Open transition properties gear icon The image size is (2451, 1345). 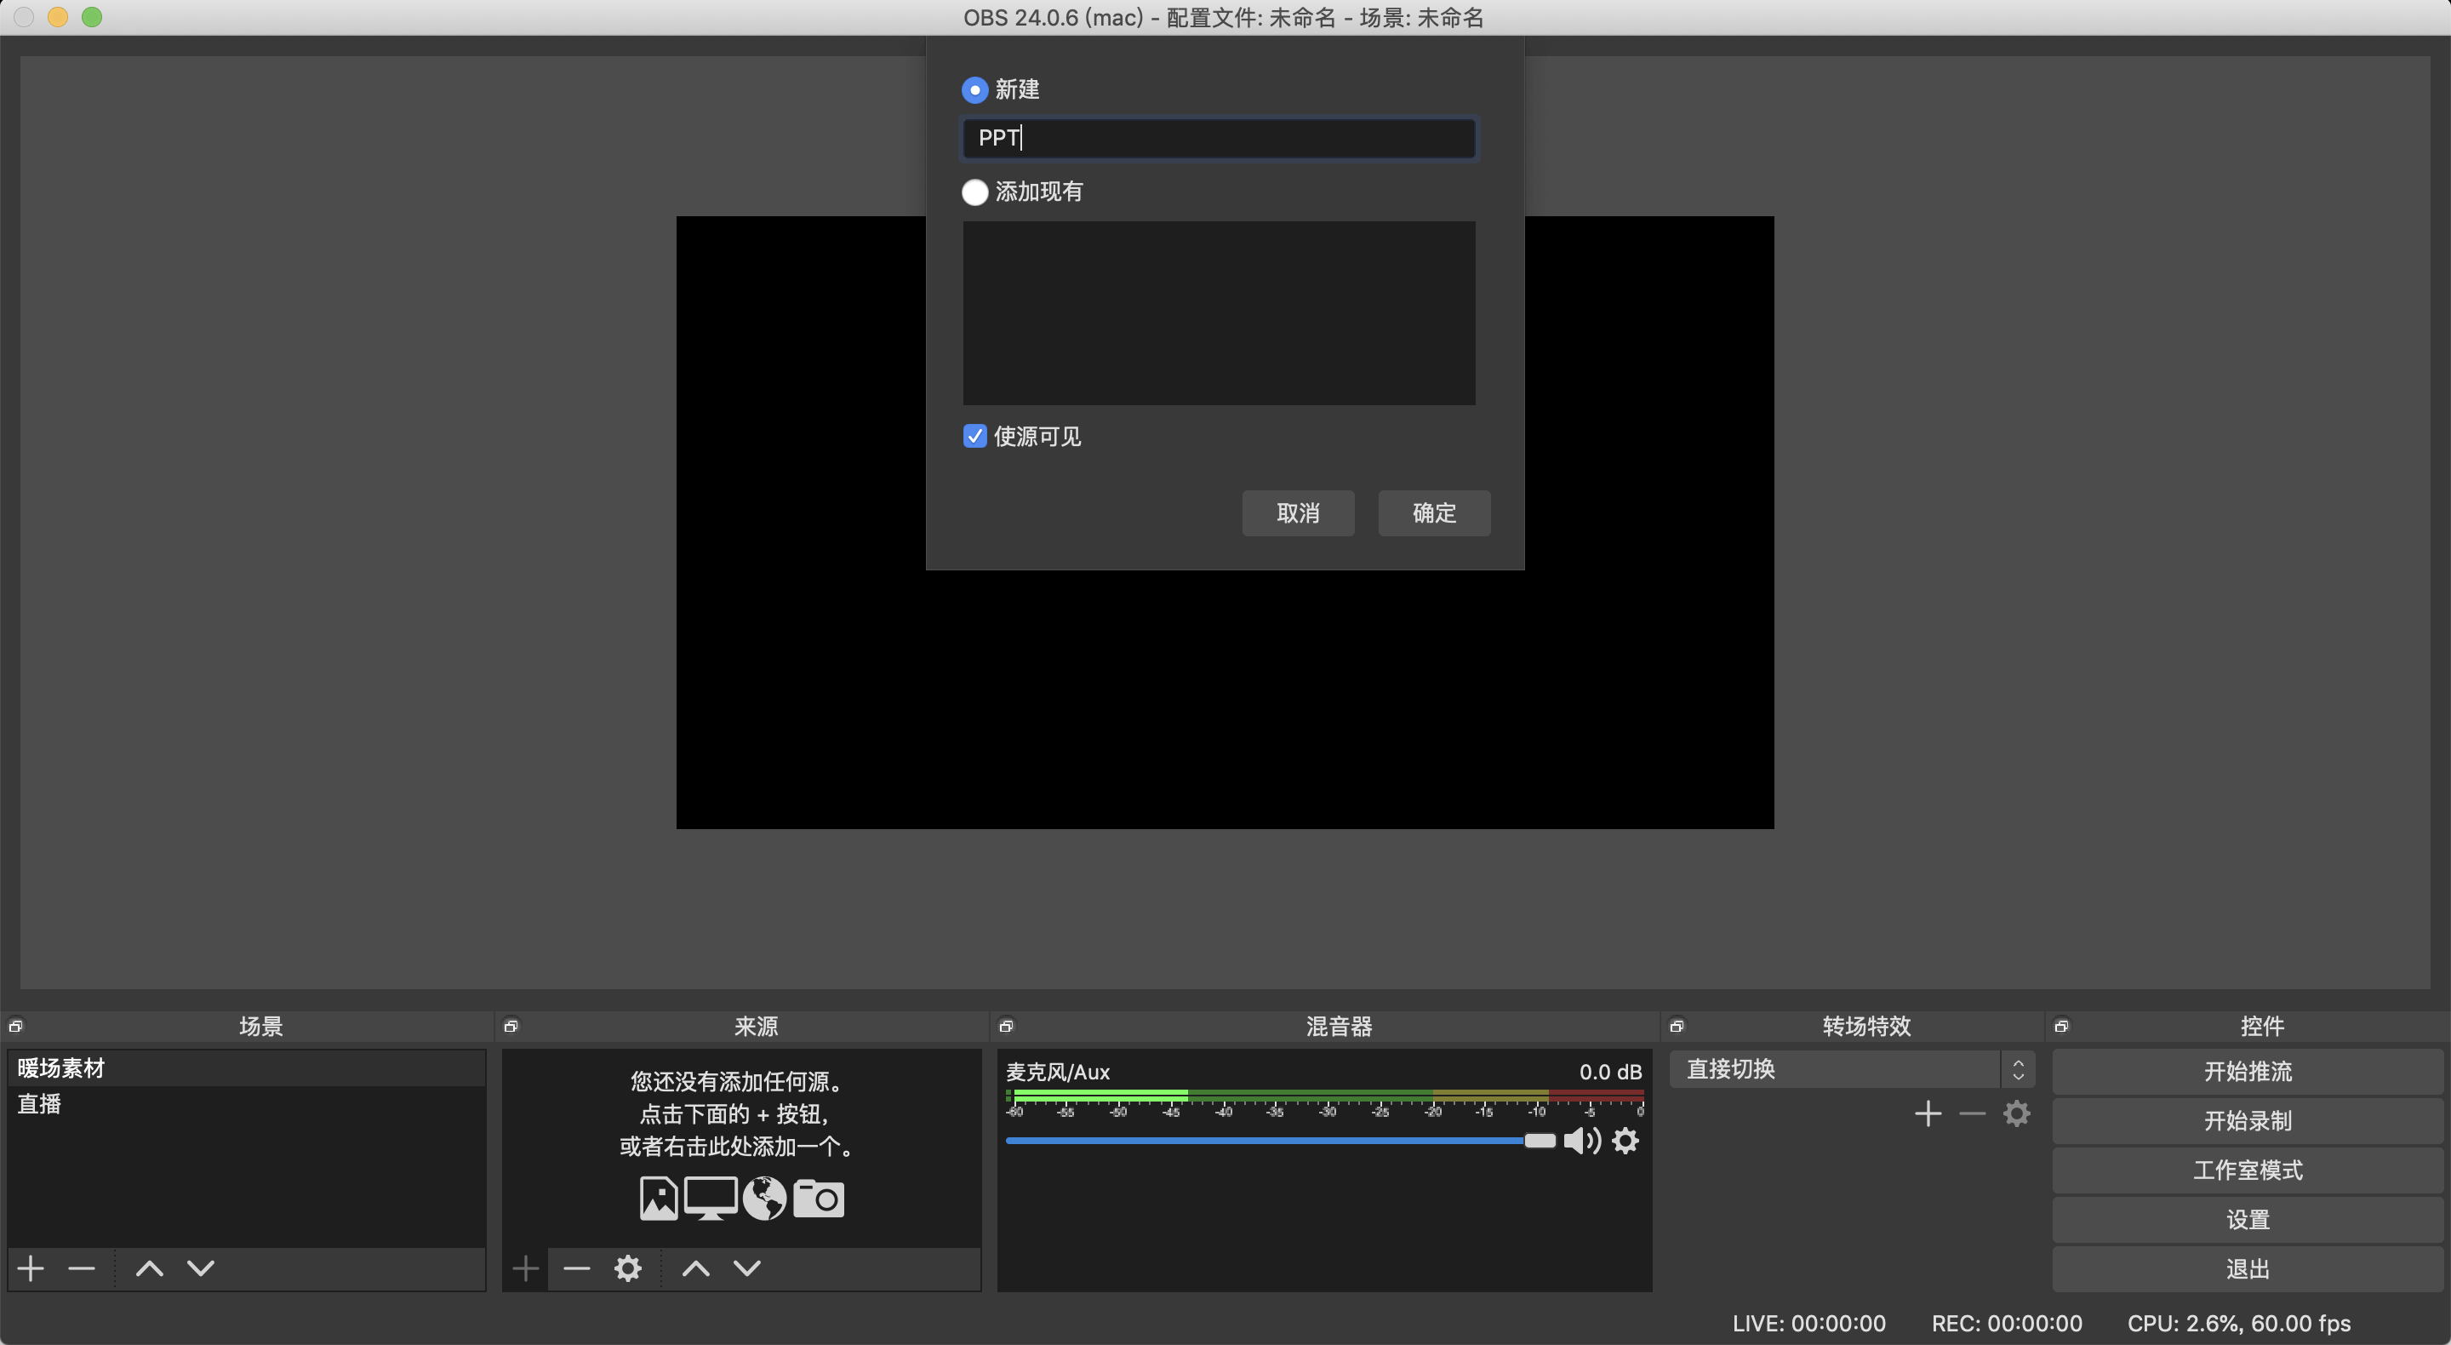2016,1113
